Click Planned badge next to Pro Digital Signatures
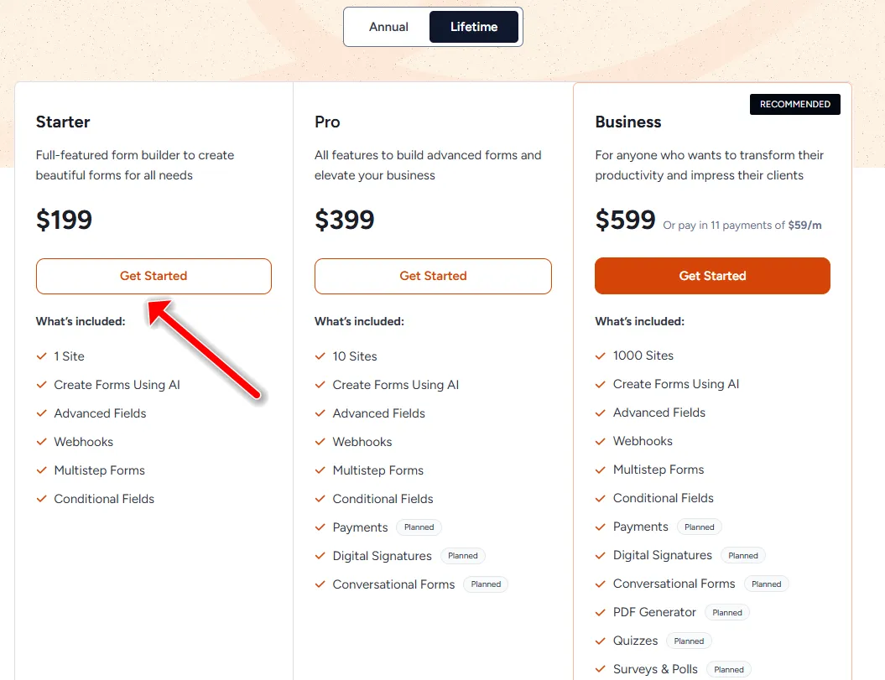The image size is (885, 680). click(x=462, y=556)
